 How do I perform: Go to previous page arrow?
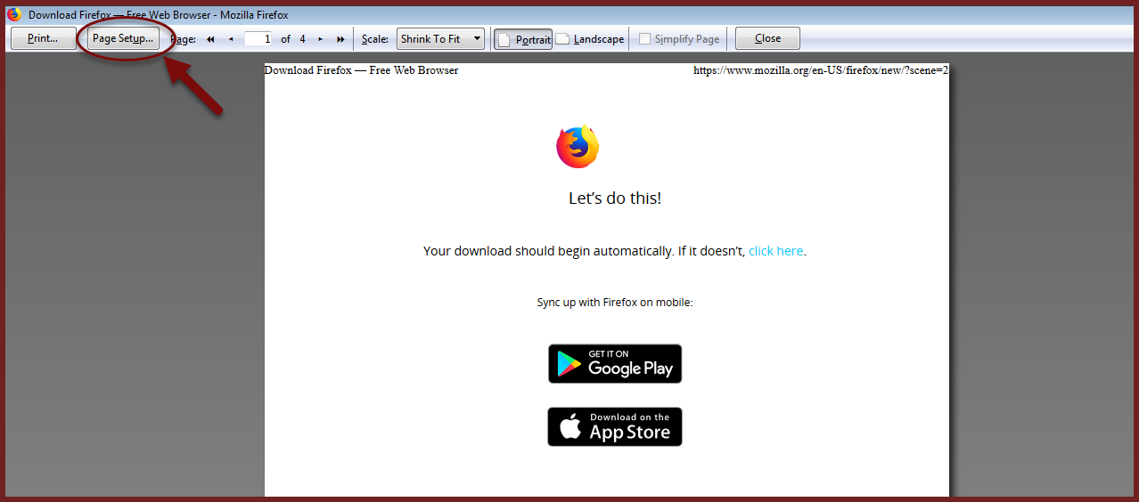point(231,39)
